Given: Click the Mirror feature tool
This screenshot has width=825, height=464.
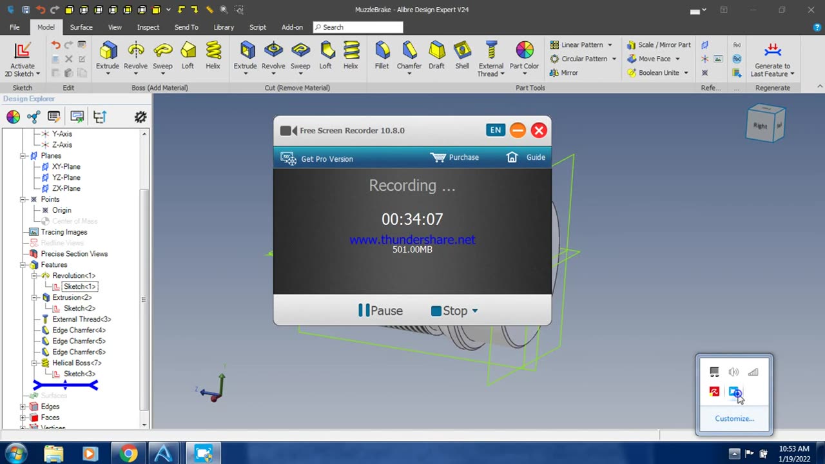Looking at the screenshot, I should (x=564, y=73).
